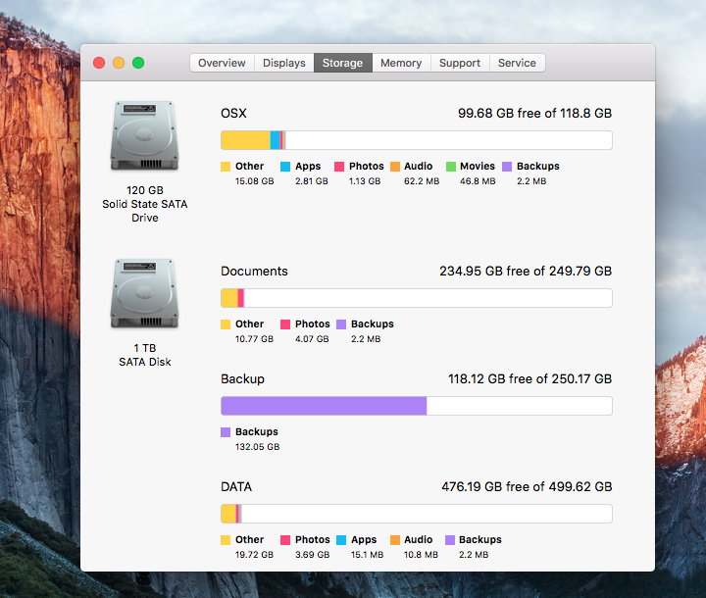706x598 pixels.
Task: Click the purple Backups swatch under DATA
Action: pos(450,540)
